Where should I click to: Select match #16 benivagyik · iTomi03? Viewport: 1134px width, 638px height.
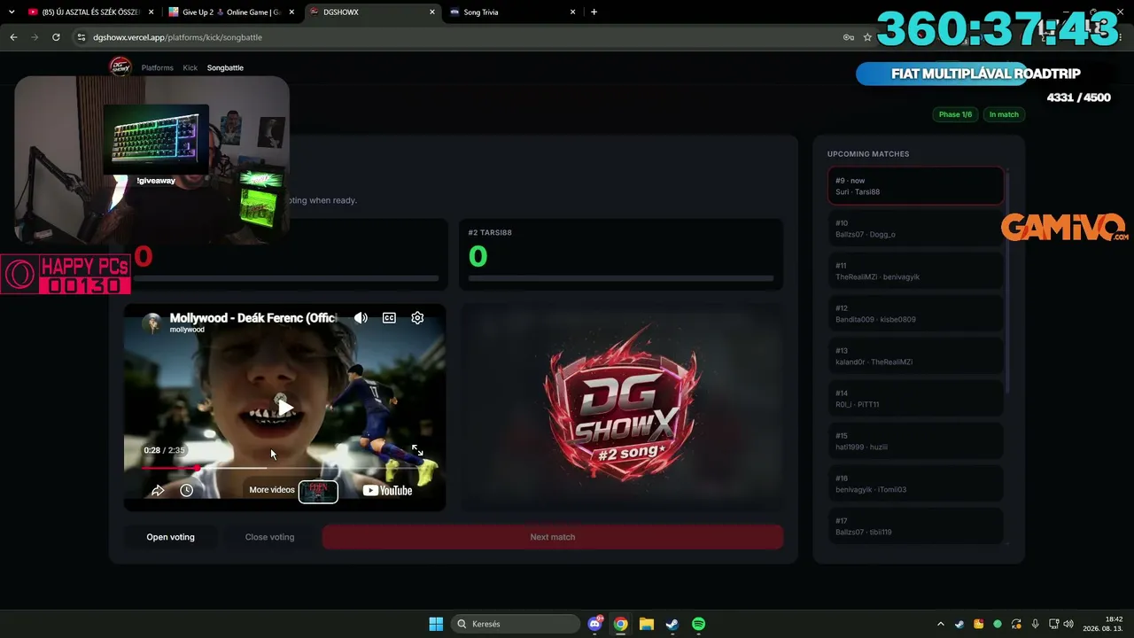(x=915, y=484)
